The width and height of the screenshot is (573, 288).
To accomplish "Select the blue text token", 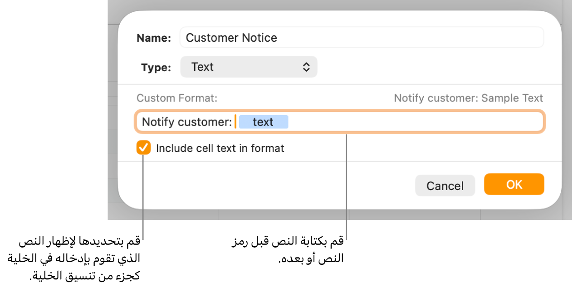I will (263, 122).
